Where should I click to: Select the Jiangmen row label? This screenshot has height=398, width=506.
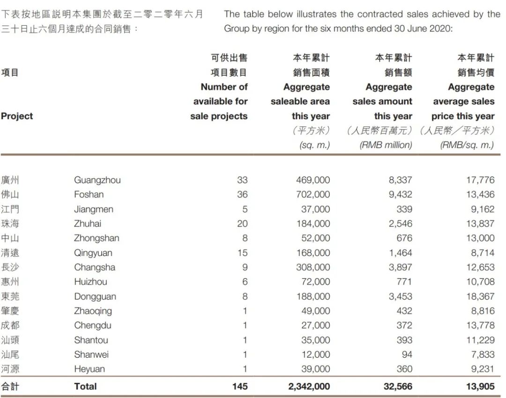(94, 209)
